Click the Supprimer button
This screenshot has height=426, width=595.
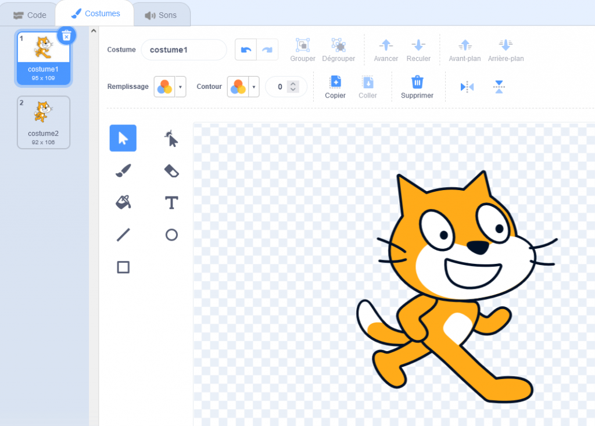417,87
